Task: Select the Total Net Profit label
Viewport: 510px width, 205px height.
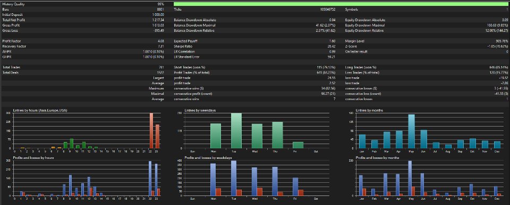Action: point(13,20)
